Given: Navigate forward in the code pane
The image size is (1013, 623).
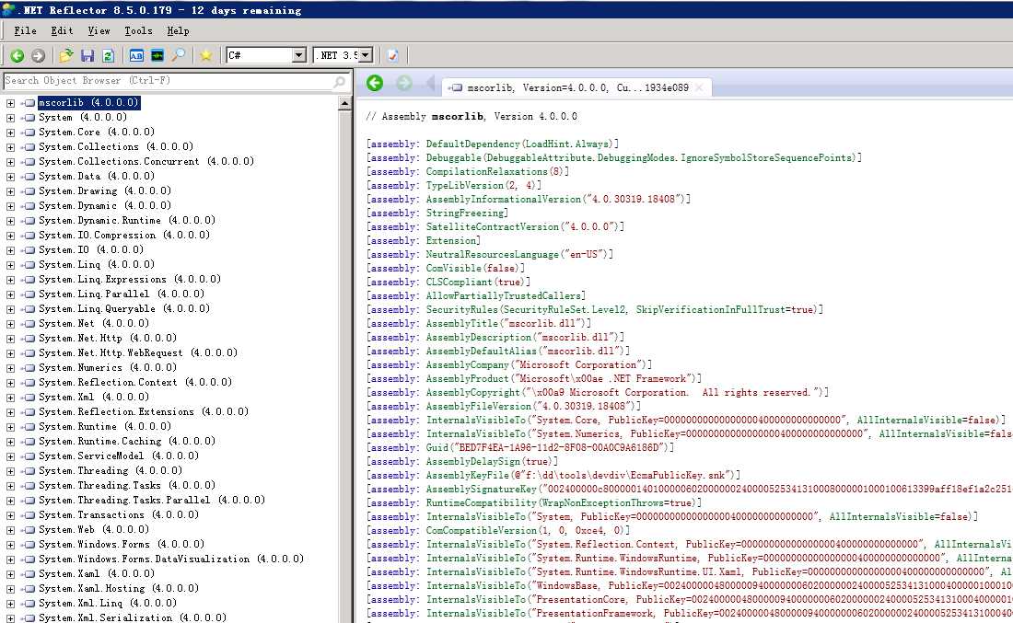Looking at the screenshot, I should click(403, 83).
